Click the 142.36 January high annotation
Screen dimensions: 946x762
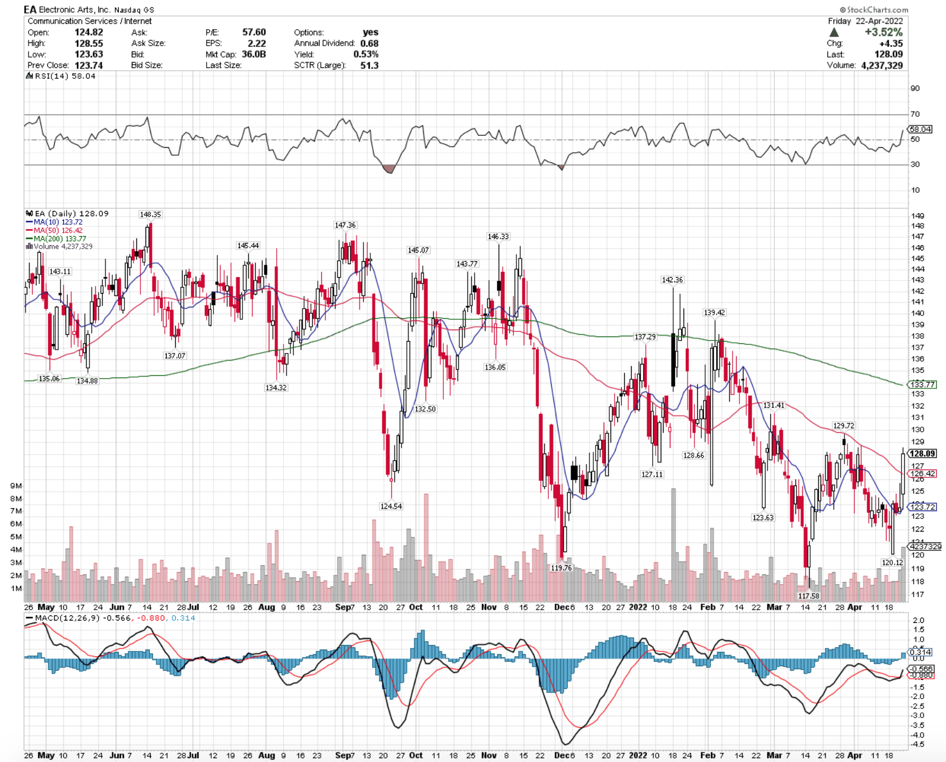click(x=672, y=280)
